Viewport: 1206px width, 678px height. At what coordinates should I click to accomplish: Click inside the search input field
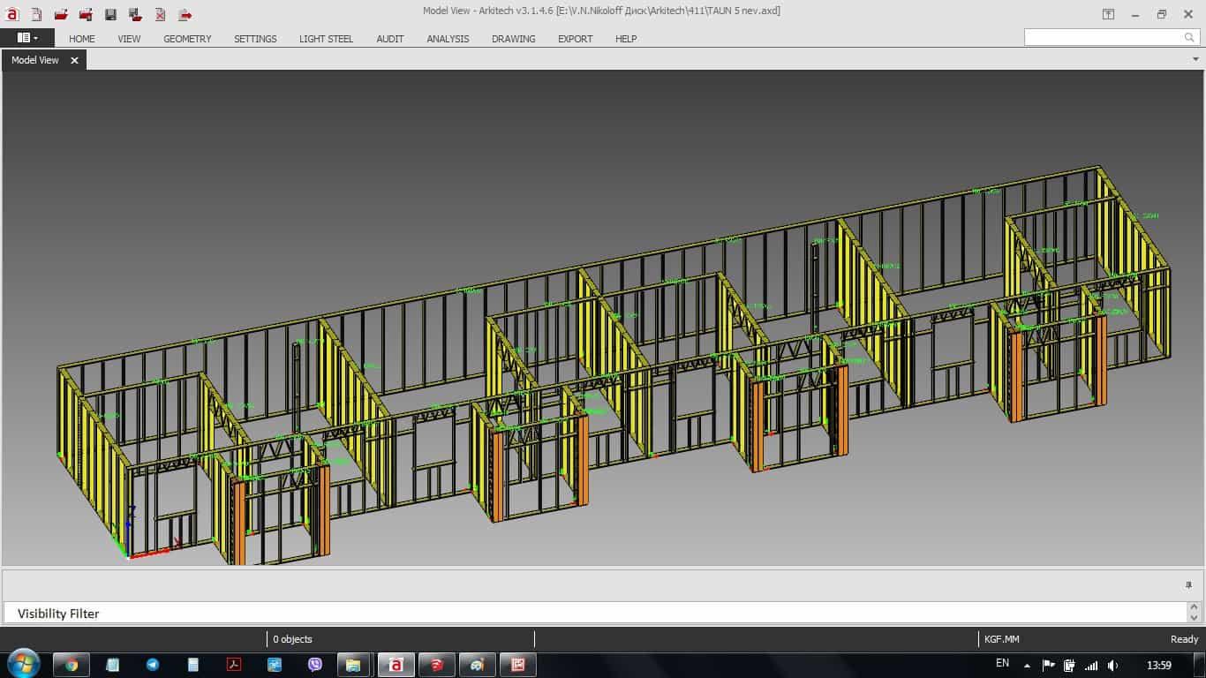1102,38
